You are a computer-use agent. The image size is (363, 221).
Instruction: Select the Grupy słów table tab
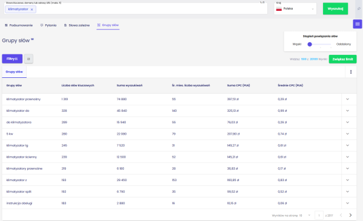pyautogui.click(x=15, y=72)
